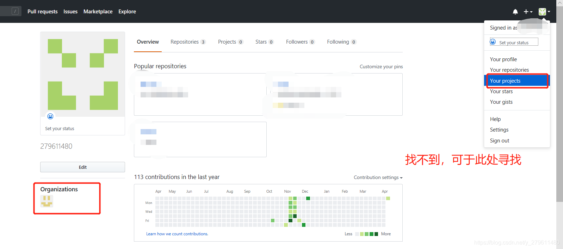Click the lightest grey legend square near Less

(x=357, y=234)
